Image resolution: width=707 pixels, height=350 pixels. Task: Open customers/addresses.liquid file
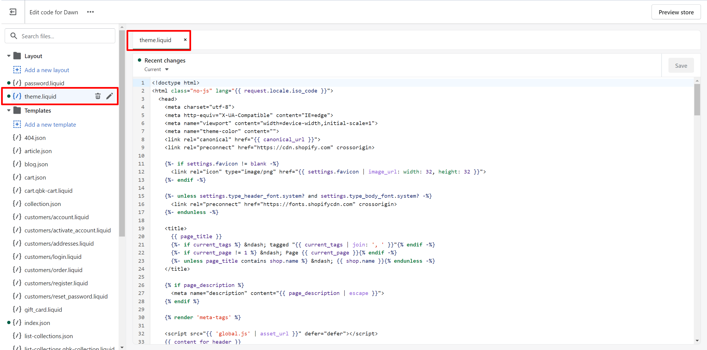coord(59,243)
